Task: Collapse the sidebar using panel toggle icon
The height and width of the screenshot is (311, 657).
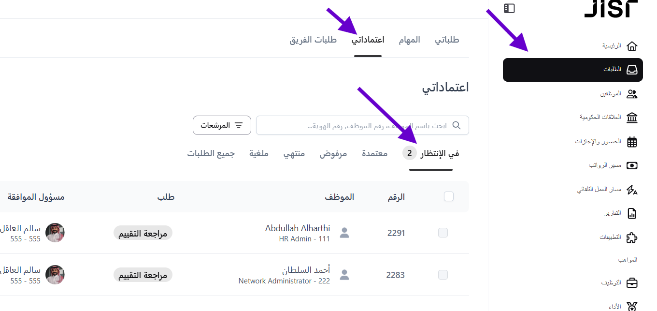Action: point(509,8)
